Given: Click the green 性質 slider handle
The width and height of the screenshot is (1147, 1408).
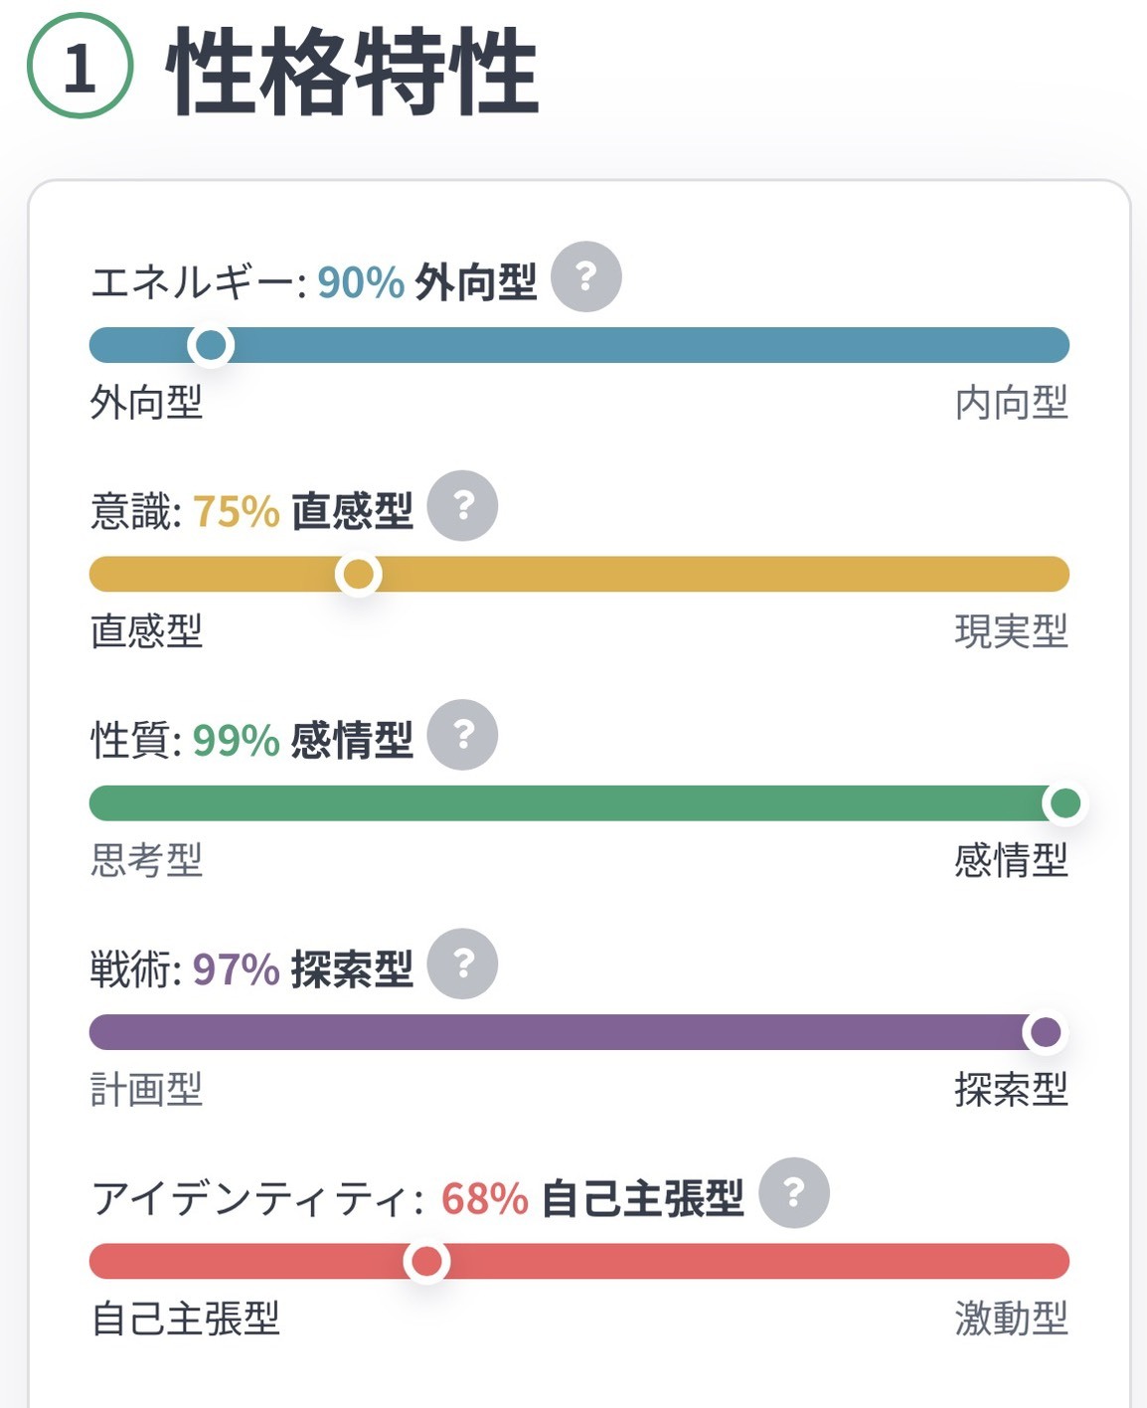Looking at the screenshot, I should [1065, 802].
